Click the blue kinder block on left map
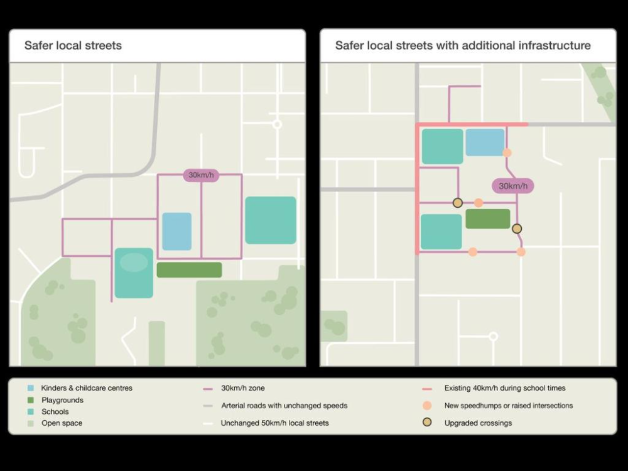Screen dimensions: 628x471 (176, 231)
